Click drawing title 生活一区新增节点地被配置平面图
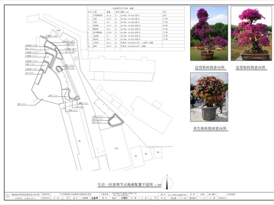Image resolution: width=274 pixels, height=205 pixels. point(125,184)
